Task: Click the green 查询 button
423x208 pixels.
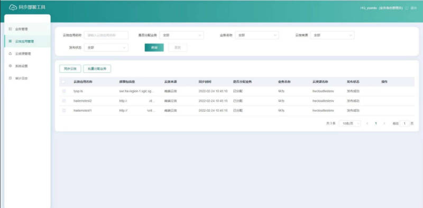Action: [x=154, y=47]
